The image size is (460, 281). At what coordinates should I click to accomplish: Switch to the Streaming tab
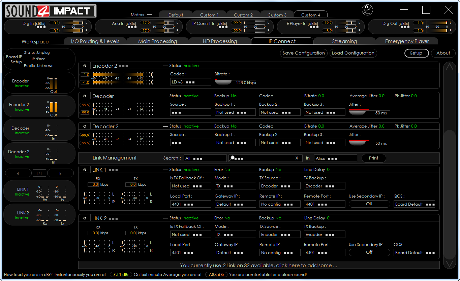[x=344, y=41]
